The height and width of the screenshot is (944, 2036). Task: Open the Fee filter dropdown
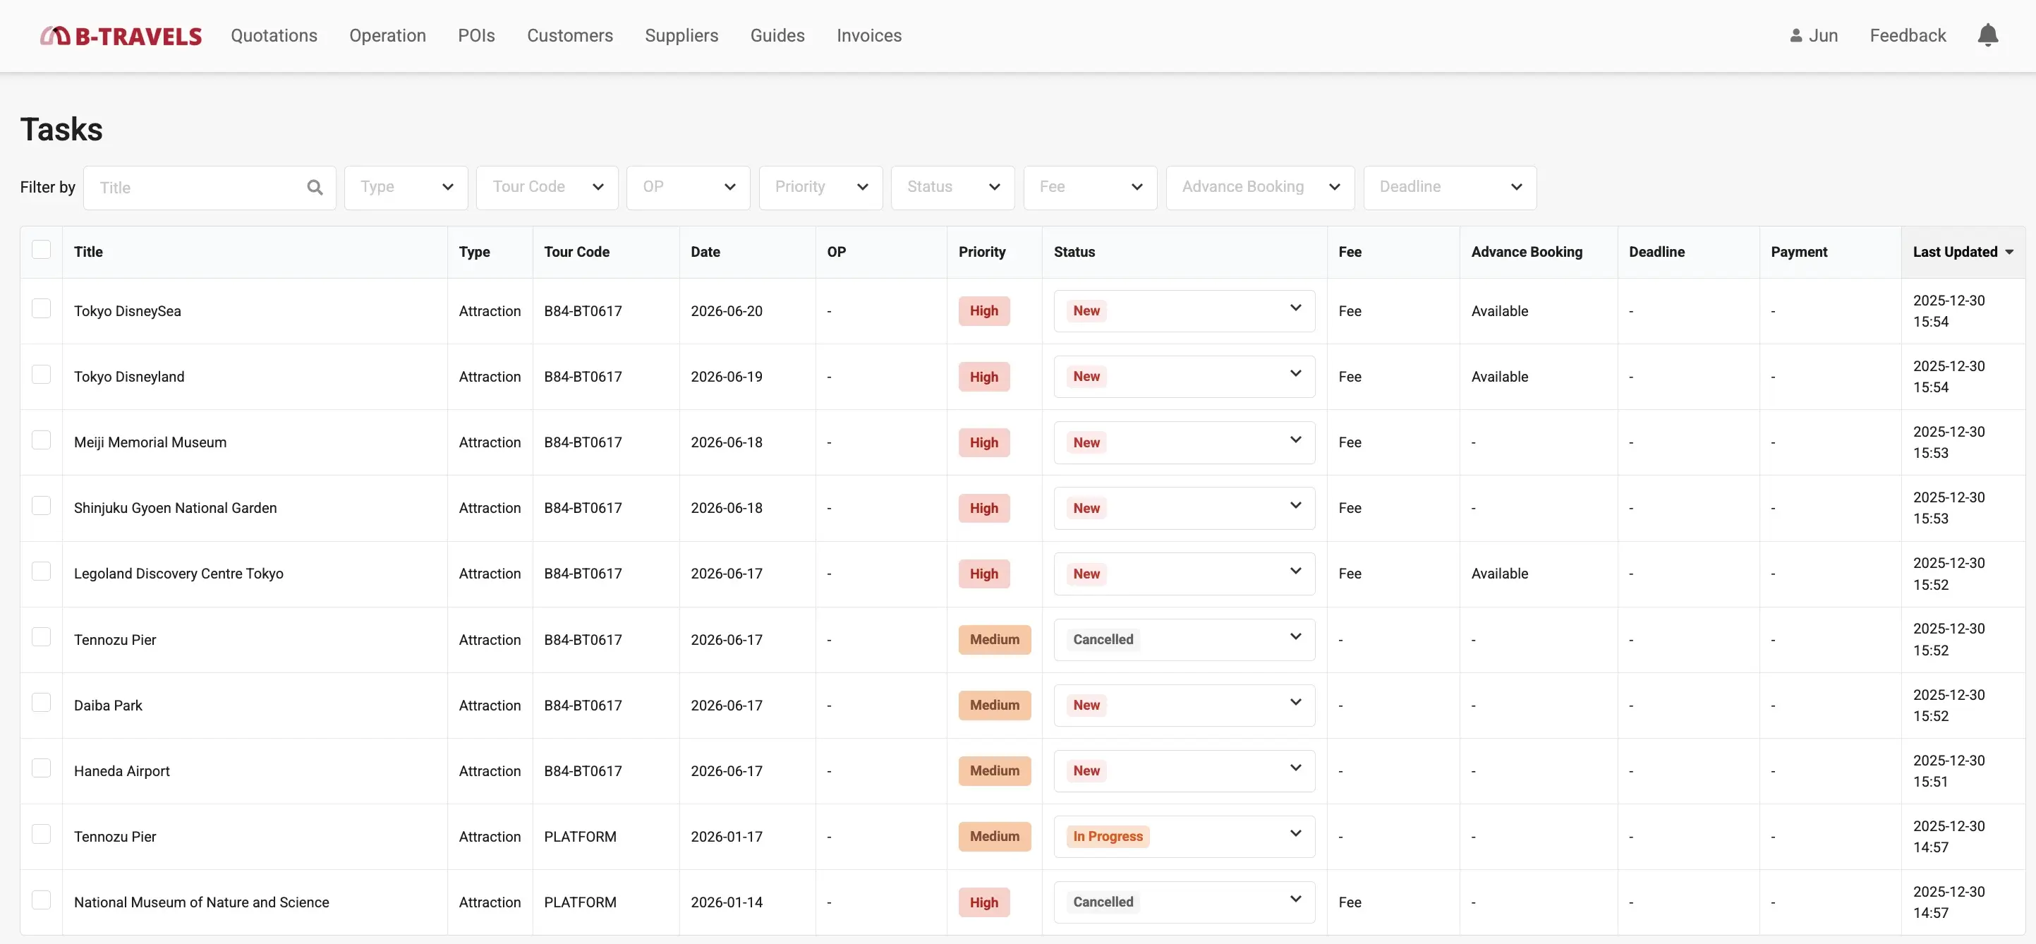(1090, 188)
